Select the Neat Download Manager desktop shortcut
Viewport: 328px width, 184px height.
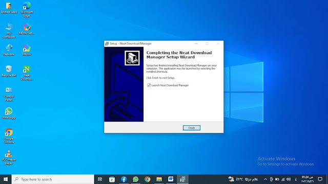pyautogui.click(x=27, y=73)
